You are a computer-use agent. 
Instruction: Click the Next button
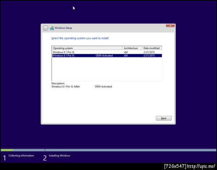[x=163, y=118]
